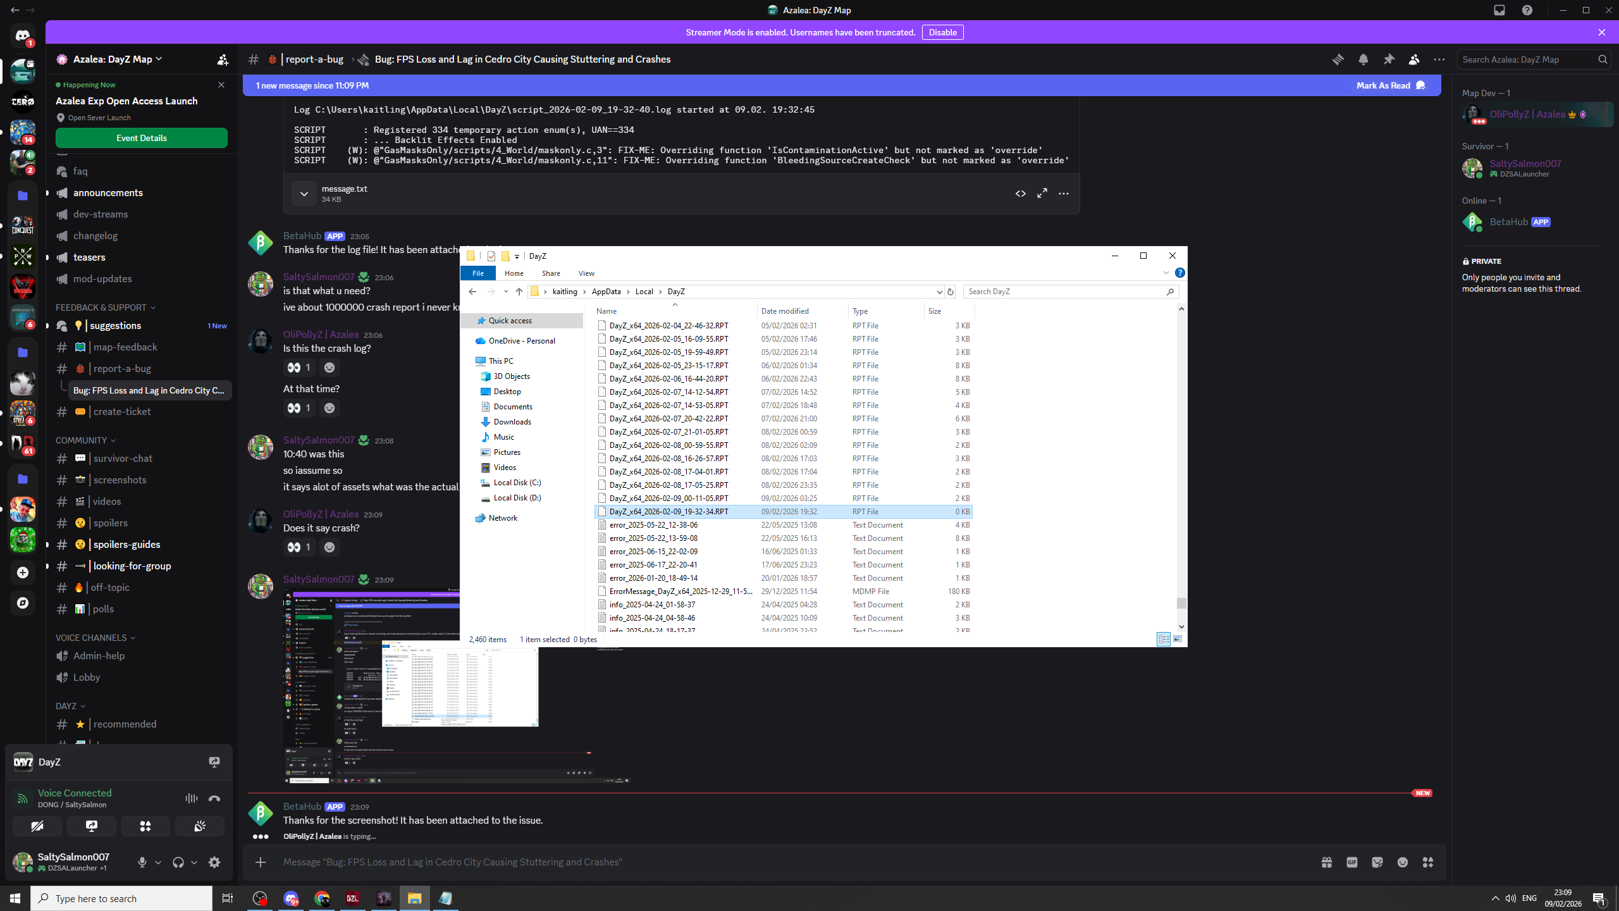
Task: Disable Streamer Mode from the banner
Action: click(942, 32)
